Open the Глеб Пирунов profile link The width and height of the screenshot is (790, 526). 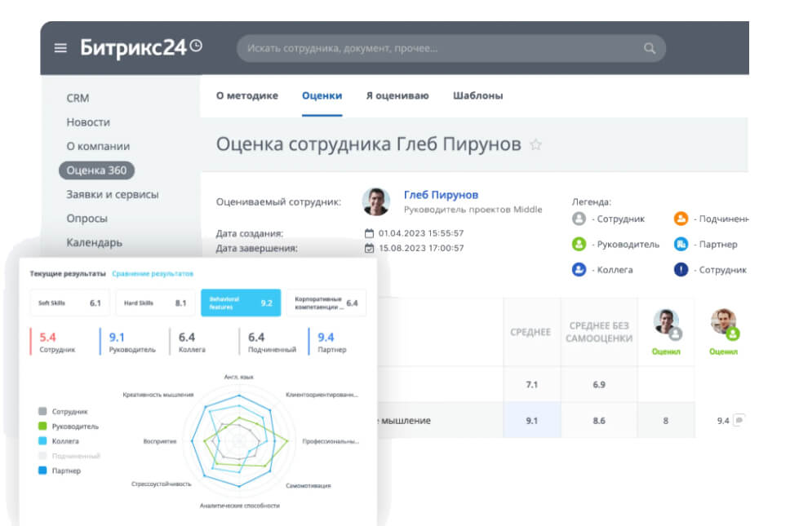[441, 195]
